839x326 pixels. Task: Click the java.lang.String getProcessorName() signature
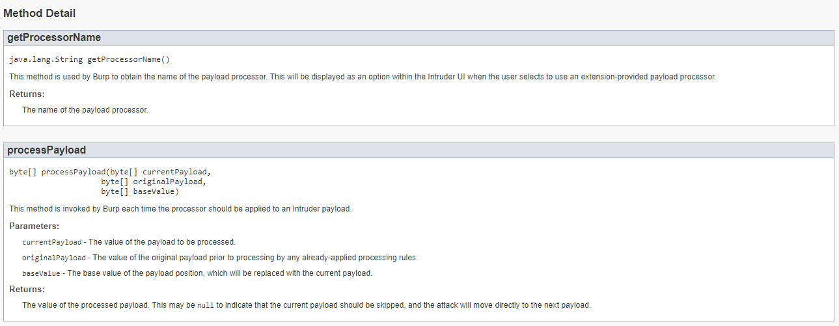coord(89,60)
